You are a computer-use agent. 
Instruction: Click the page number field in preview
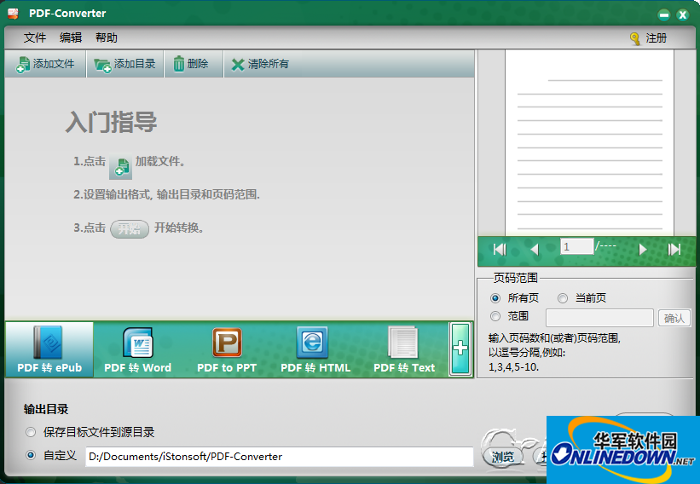coord(576,246)
